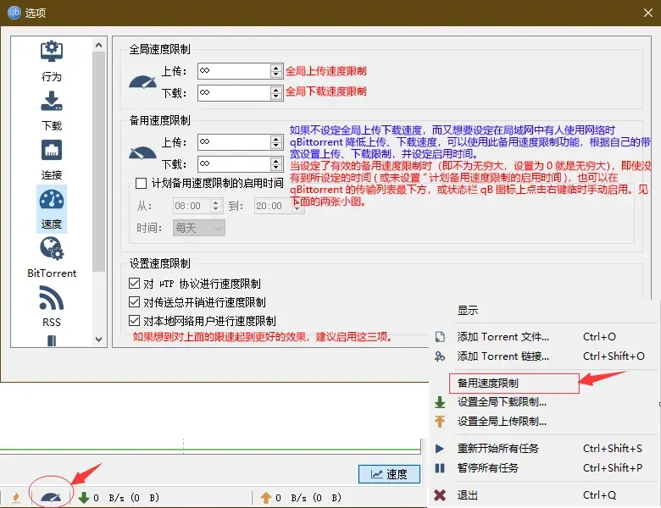Viewport: 661px width, 508px height.
Task: Choose 添加 Torrent 链接 menu entry
Action: coord(503,356)
